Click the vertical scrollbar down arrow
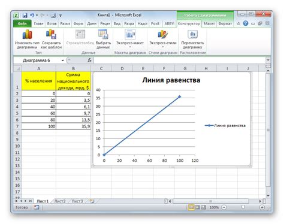 point(268,195)
